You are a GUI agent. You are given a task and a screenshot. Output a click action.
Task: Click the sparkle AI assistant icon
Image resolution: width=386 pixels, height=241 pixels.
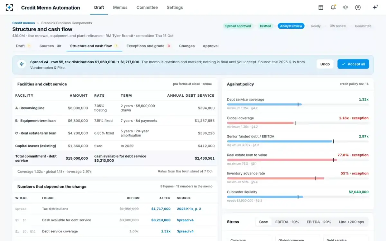(x=375, y=7)
